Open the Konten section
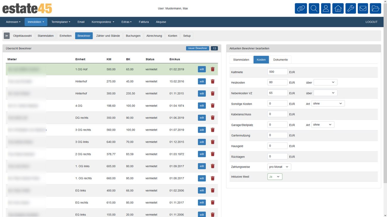Image resolution: width=387 pixels, height=217 pixels. coord(173,36)
